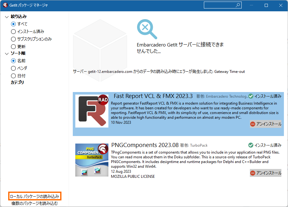Sort packages by 日付
The image size is (288, 207).
(x=13, y=76)
